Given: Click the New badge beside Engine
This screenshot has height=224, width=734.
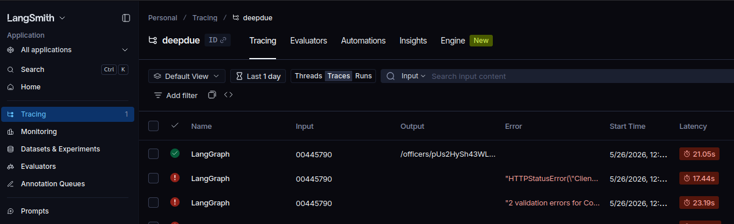Looking at the screenshot, I should [x=481, y=41].
